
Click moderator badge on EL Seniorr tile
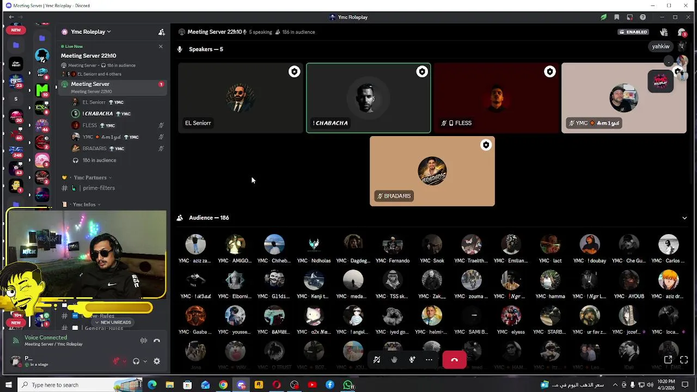point(294,72)
